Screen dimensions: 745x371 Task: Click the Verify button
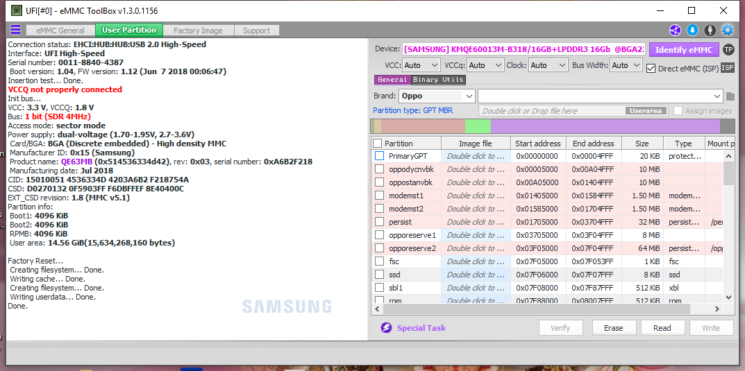point(560,328)
